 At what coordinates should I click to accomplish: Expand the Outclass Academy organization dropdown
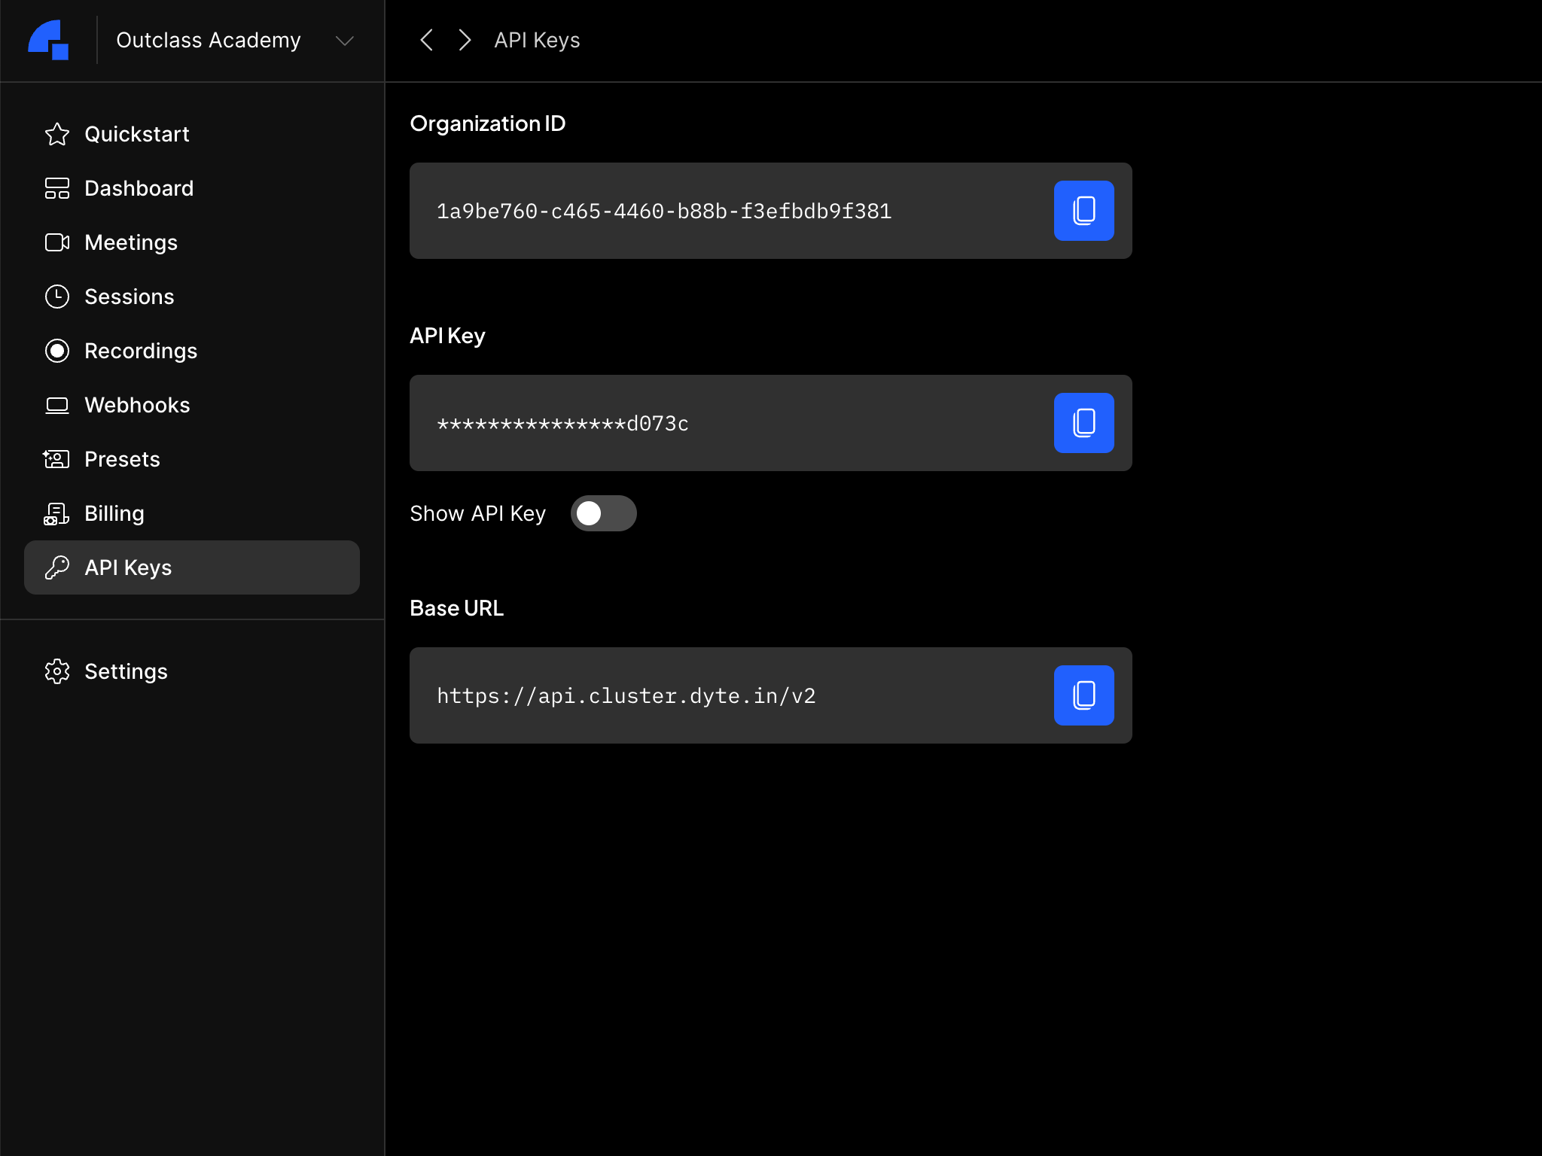click(344, 41)
